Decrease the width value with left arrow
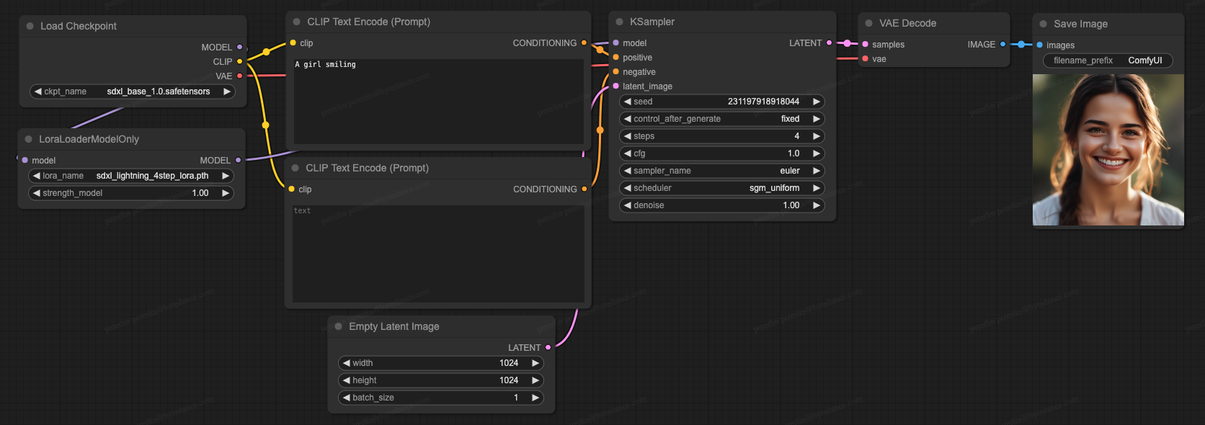1205x425 pixels. click(x=347, y=363)
